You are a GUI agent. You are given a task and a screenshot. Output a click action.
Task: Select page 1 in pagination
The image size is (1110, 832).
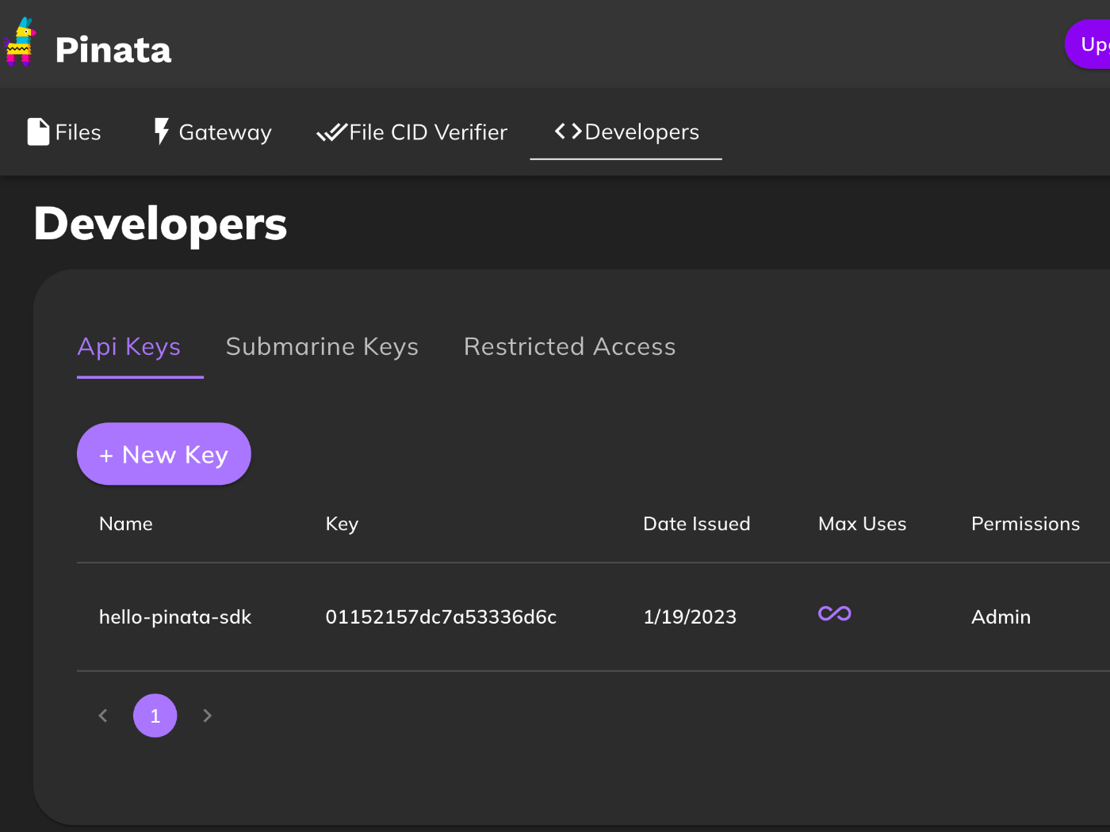click(x=155, y=716)
